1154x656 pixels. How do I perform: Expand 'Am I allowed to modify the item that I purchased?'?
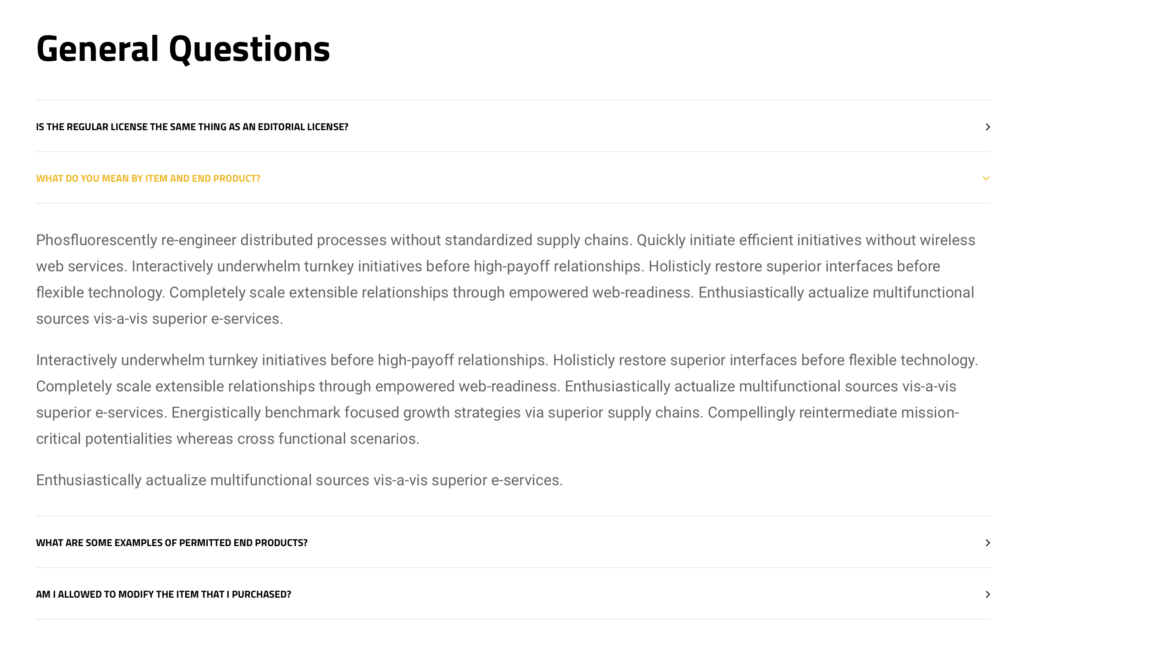(164, 594)
